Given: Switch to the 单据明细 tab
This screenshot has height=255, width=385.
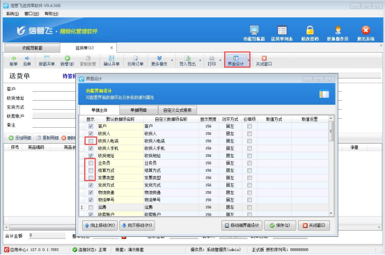Looking at the screenshot, I should pyautogui.click(x=139, y=110).
